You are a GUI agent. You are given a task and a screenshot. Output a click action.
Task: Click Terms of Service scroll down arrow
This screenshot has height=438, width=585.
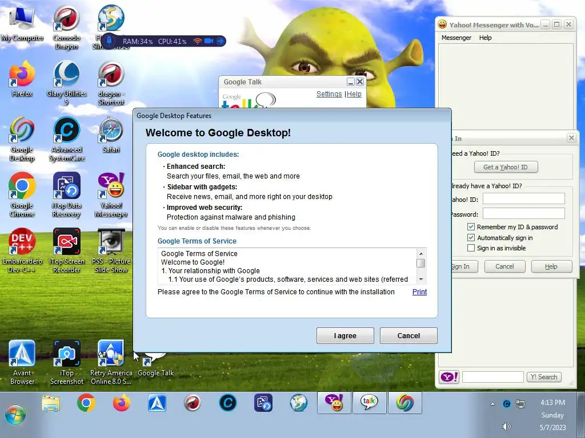(x=421, y=279)
